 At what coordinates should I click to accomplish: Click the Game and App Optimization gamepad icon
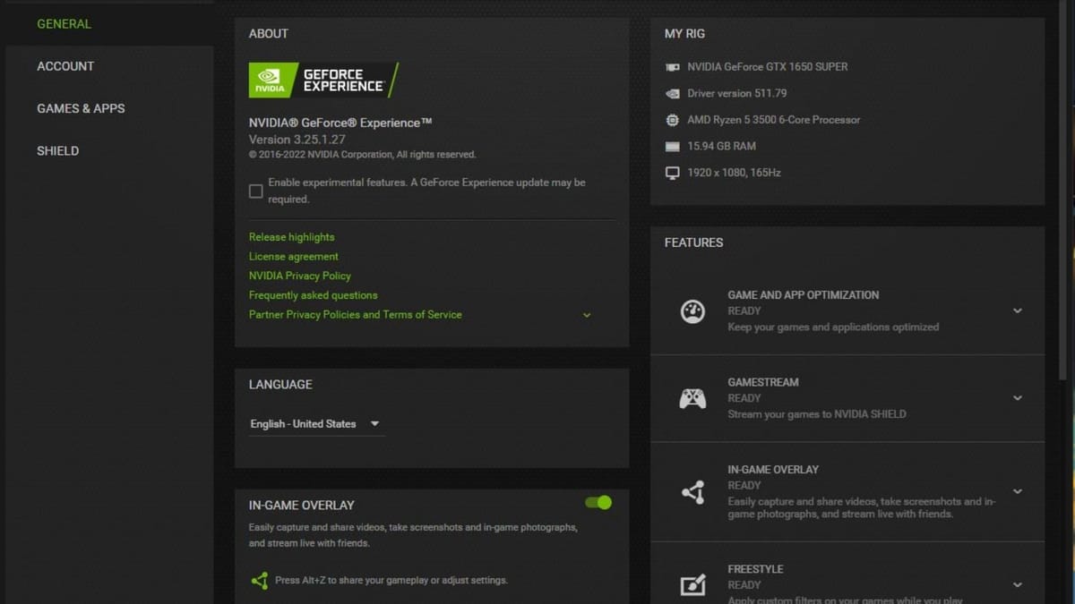tap(692, 311)
